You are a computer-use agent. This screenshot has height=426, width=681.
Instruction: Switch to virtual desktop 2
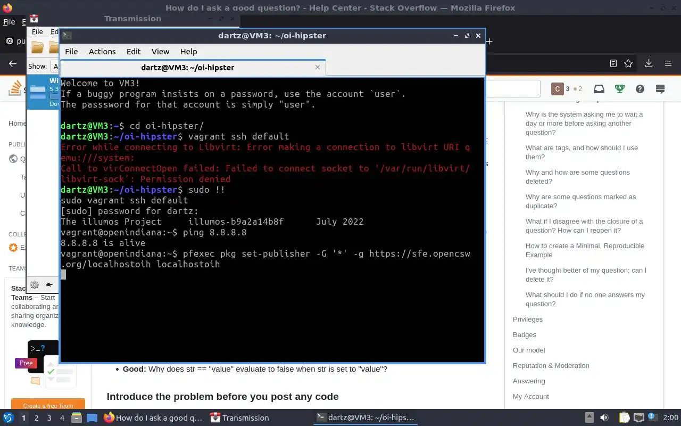36,418
